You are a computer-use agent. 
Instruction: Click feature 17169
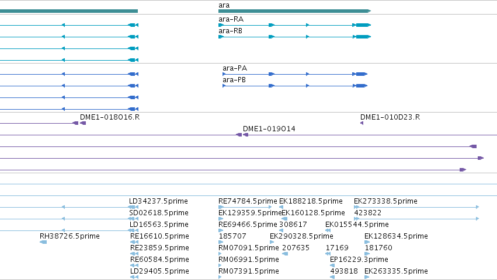point(337,248)
